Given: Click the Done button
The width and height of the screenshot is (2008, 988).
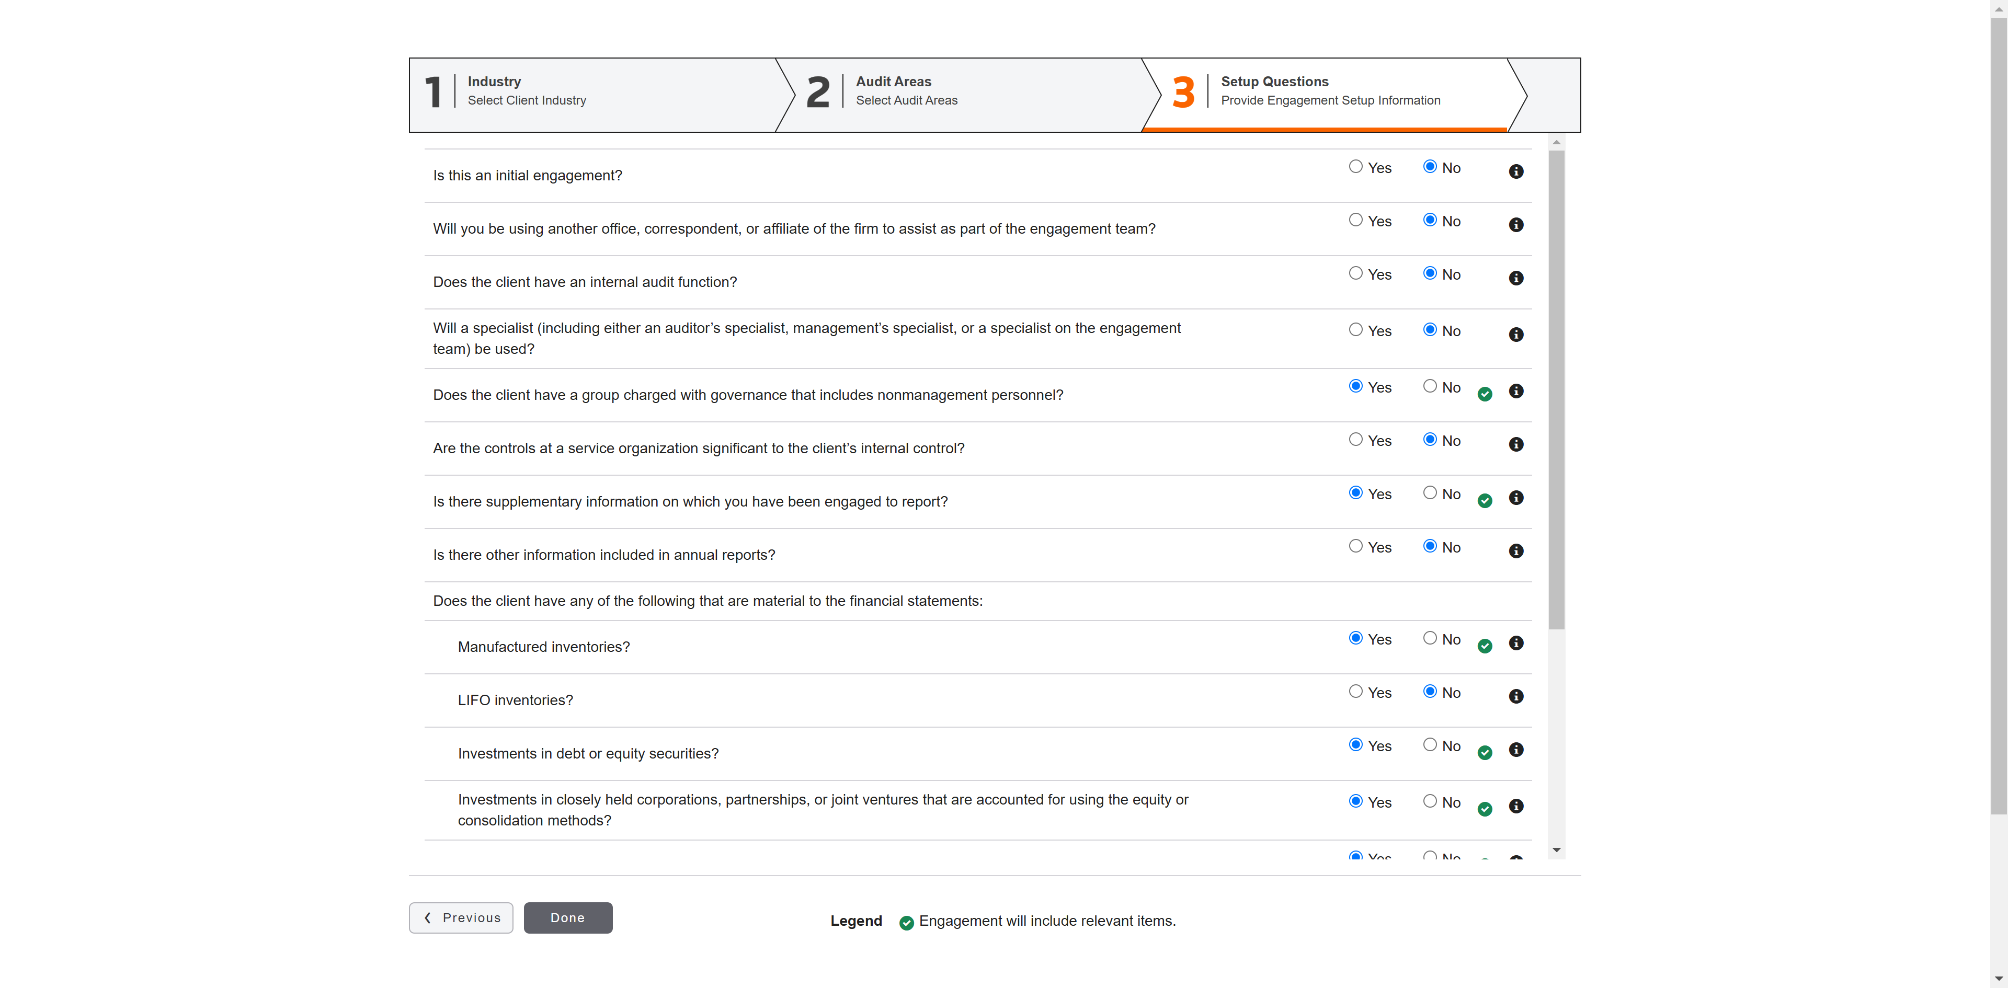Looking at the screenshot, I should coord(567,918).
